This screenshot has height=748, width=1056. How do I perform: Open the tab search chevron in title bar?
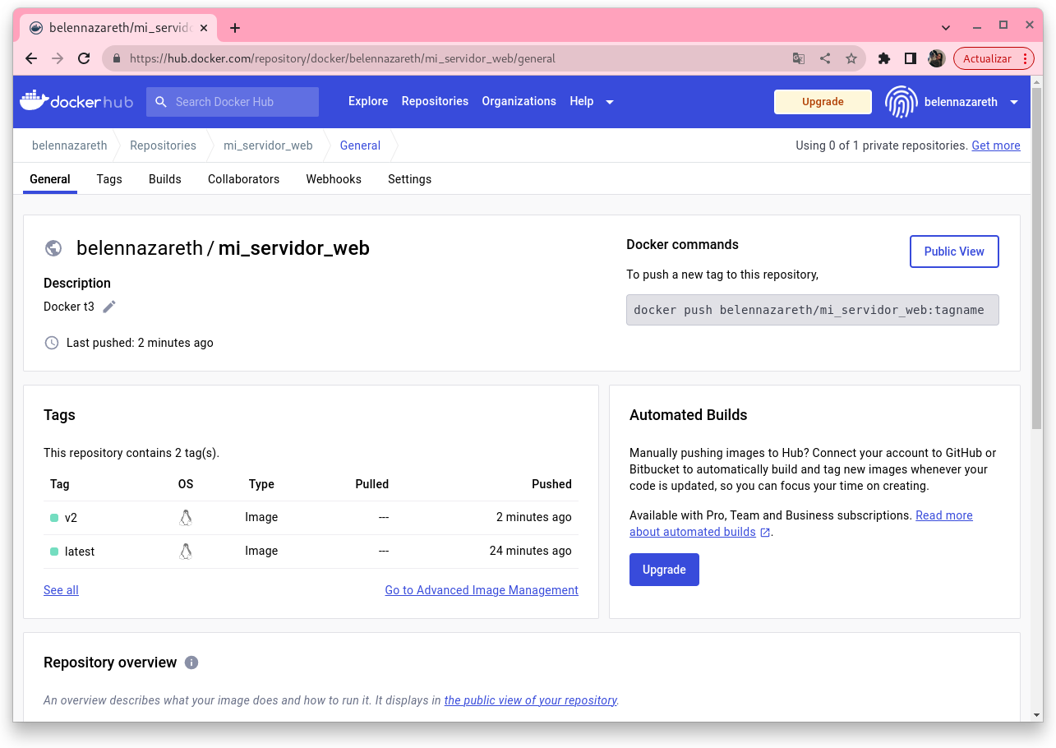point(946,27)
